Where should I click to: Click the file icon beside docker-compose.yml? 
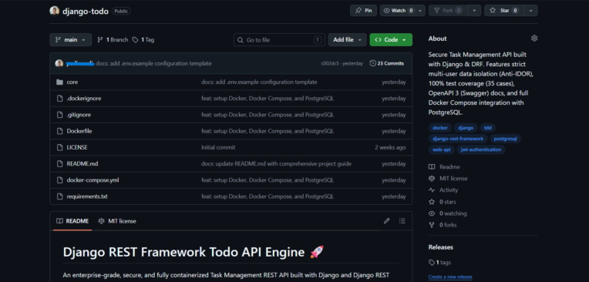click(x=59, y=180)
